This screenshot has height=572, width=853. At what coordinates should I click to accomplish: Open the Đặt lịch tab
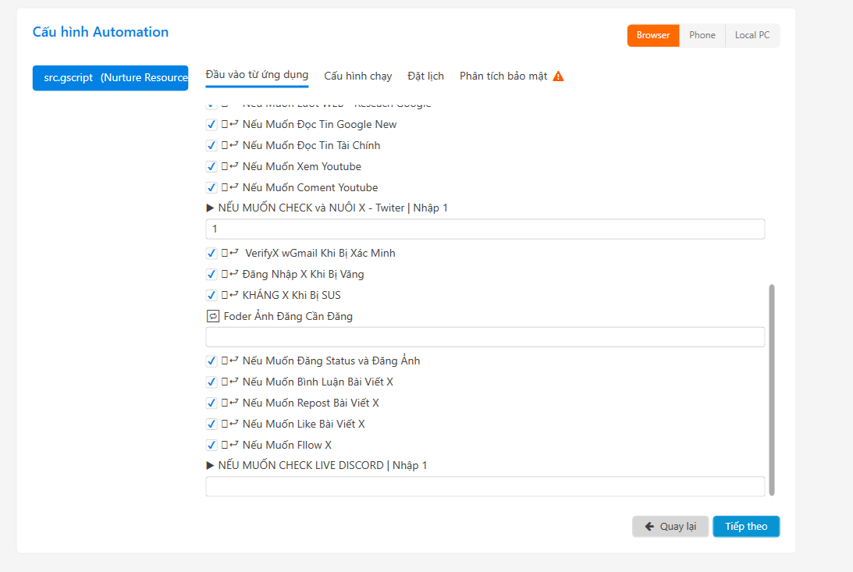(425, 76)
